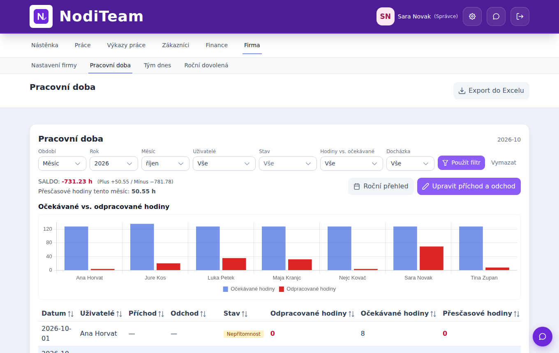Click Upravit příchod a odchod

tap(469, 186)
